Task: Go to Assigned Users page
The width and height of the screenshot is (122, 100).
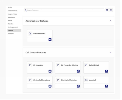Action: [x=12, y=14]
